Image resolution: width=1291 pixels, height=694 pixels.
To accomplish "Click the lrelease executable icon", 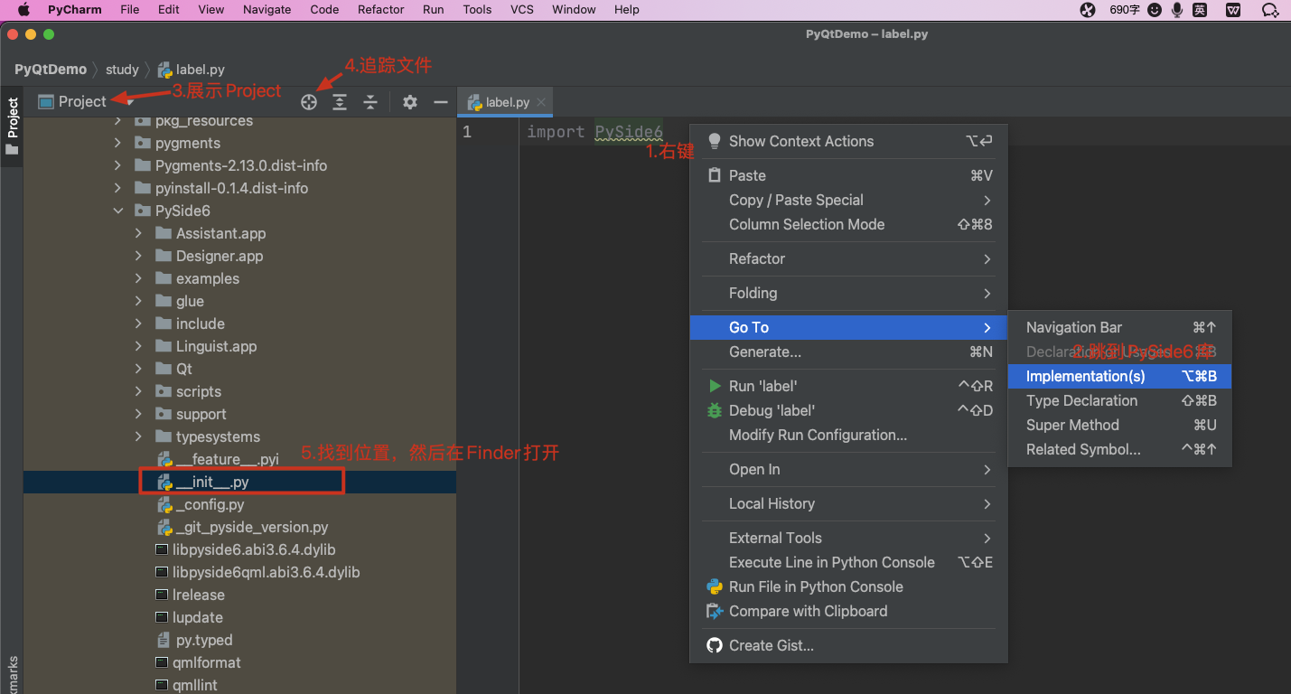I will point(162,596).
